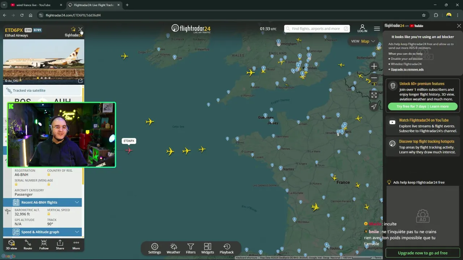The height and width of the screenshot is (260, 463).
Task: Click the 32,996 ft barometric altitude
Action: (x=22, y=214)
